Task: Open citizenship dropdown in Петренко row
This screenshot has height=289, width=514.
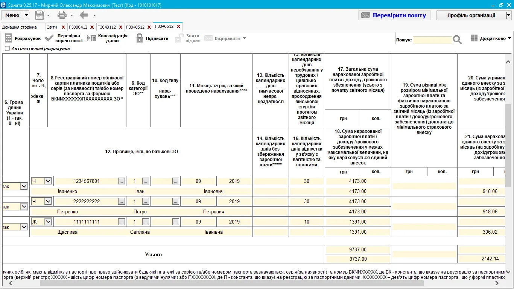Action: click(24, 207)
